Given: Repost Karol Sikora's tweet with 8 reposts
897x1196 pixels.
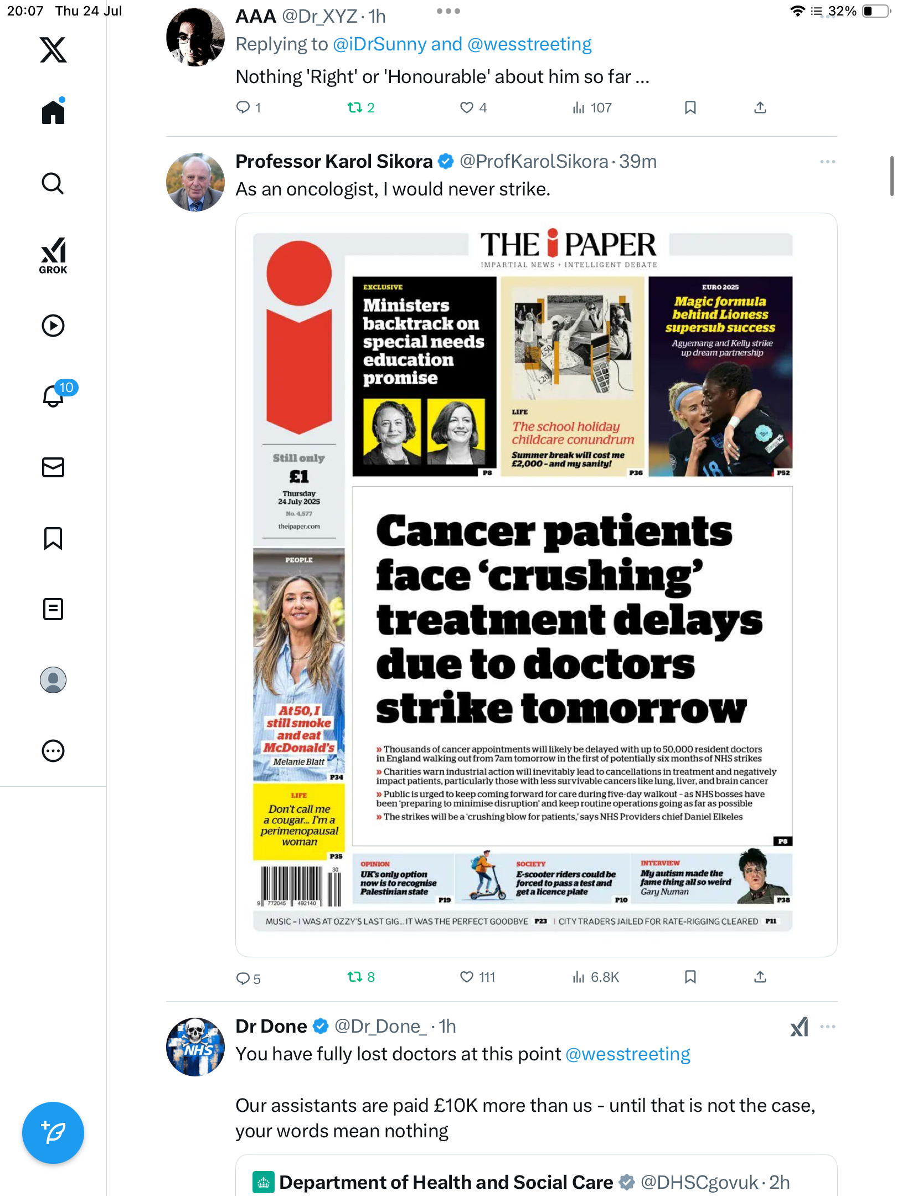Looking at the screenshot, I should (x=361, y=977).
